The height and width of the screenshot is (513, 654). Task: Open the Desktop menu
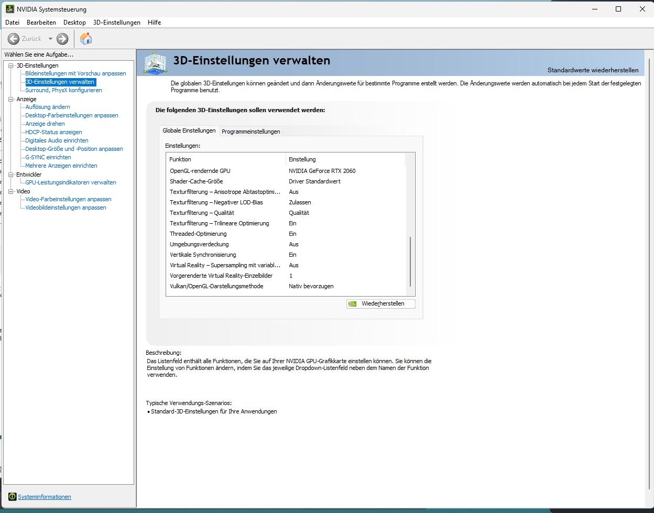[x=74, y=23]
